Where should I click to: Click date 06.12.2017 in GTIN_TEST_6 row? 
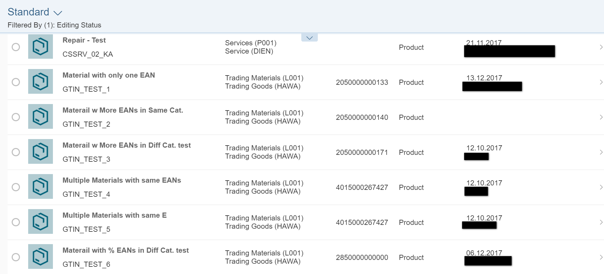[x=484, y=253]
